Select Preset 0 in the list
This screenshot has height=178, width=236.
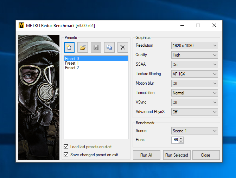[96, 58]
